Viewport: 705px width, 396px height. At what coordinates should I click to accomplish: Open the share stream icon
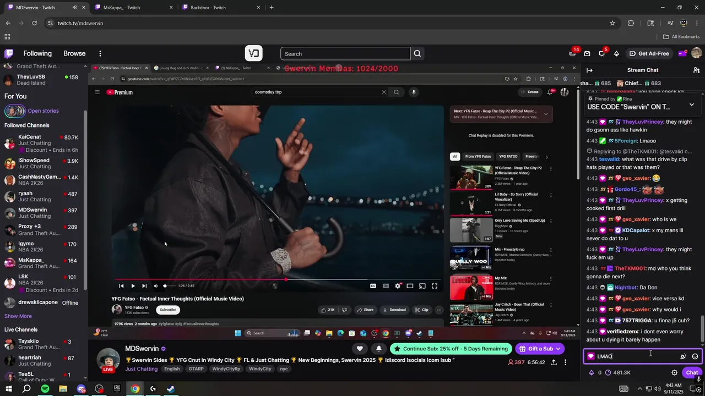[554, 362]
